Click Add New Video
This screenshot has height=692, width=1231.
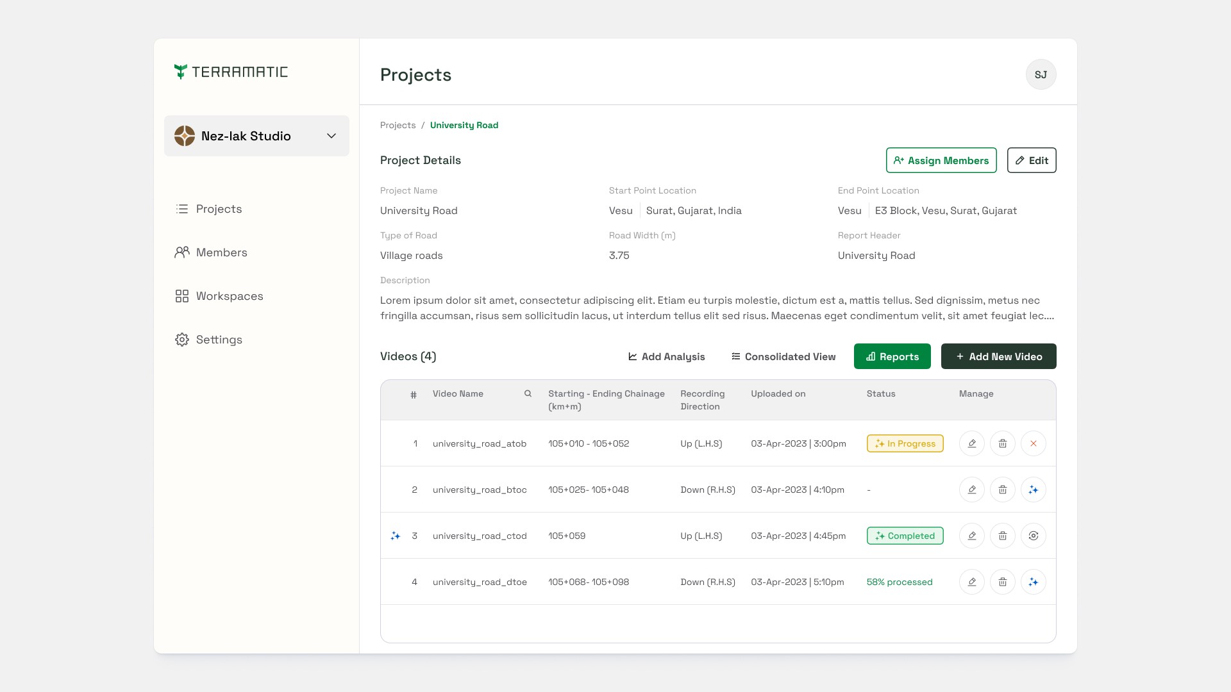tap(999, 356)
